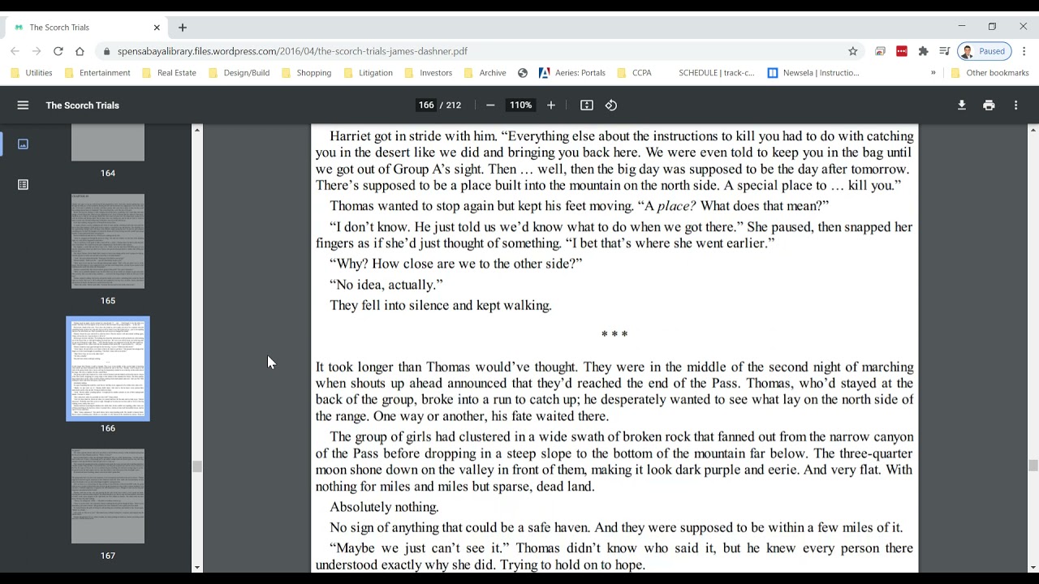Reload the current page
Screen dimensions: 1039x584
click(58, 51)
